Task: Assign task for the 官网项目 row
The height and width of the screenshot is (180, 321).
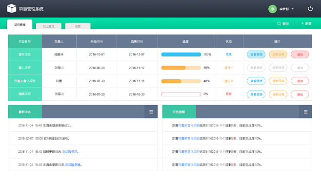Action: coord(278,54)
